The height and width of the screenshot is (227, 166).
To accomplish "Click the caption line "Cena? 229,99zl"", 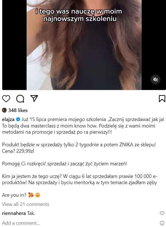I will (18, 151).
